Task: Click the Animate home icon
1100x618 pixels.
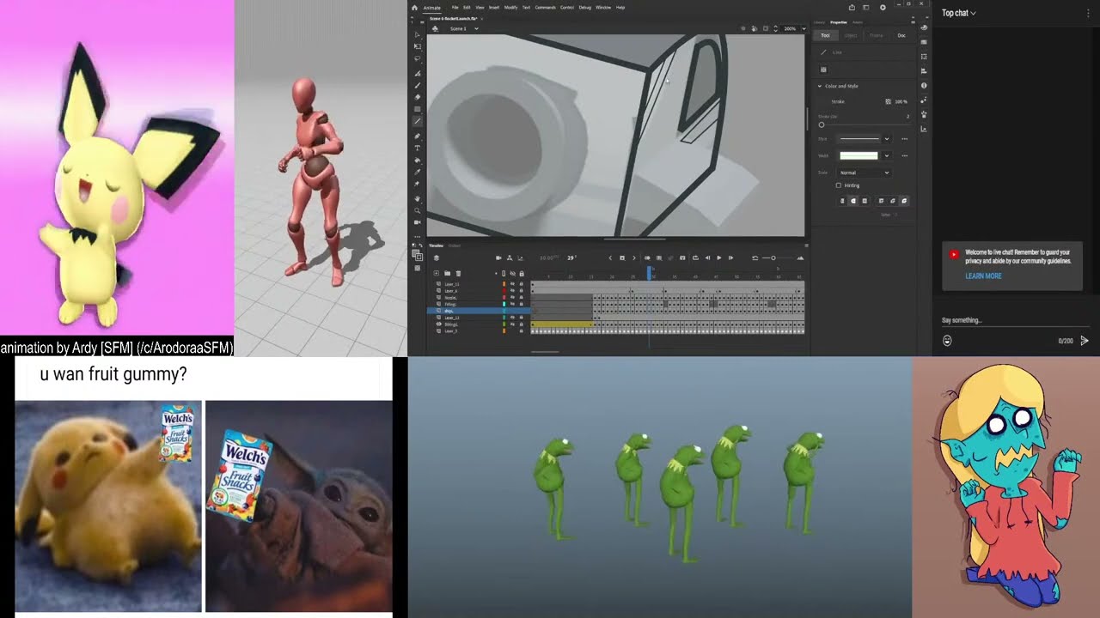Action: tap(414, 8)
